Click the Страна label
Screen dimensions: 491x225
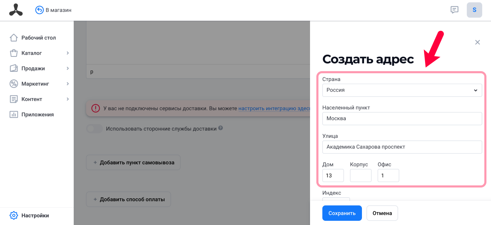pyautogui.click(x=331, y=79)
